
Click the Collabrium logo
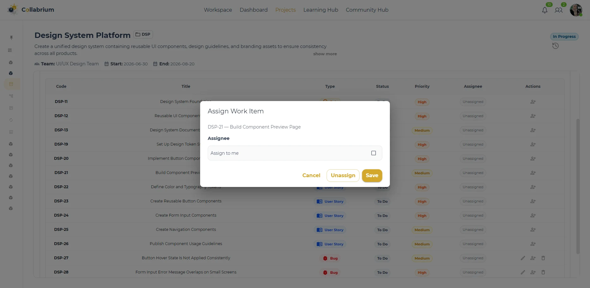pyautogui.click(x=31, y=10)
